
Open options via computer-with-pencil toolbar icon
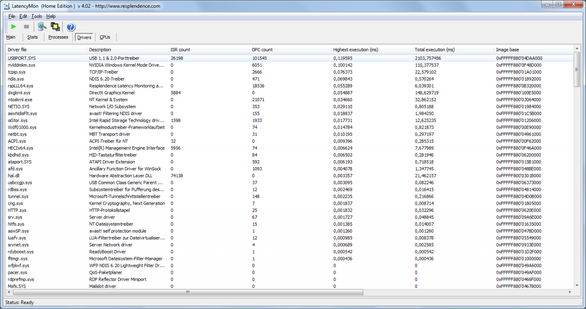click(42, 27)
